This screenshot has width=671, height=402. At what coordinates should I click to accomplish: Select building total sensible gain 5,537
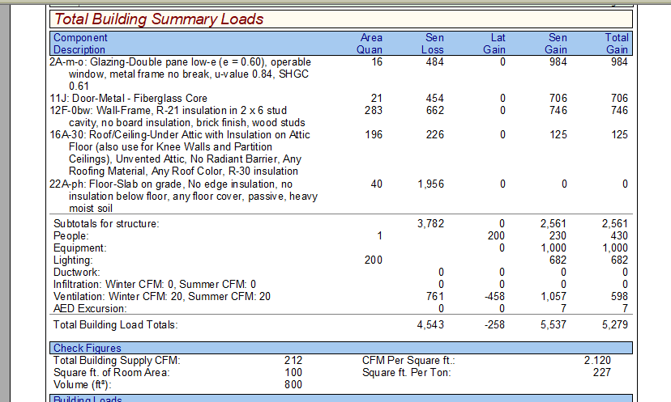[x=553, y=324]
